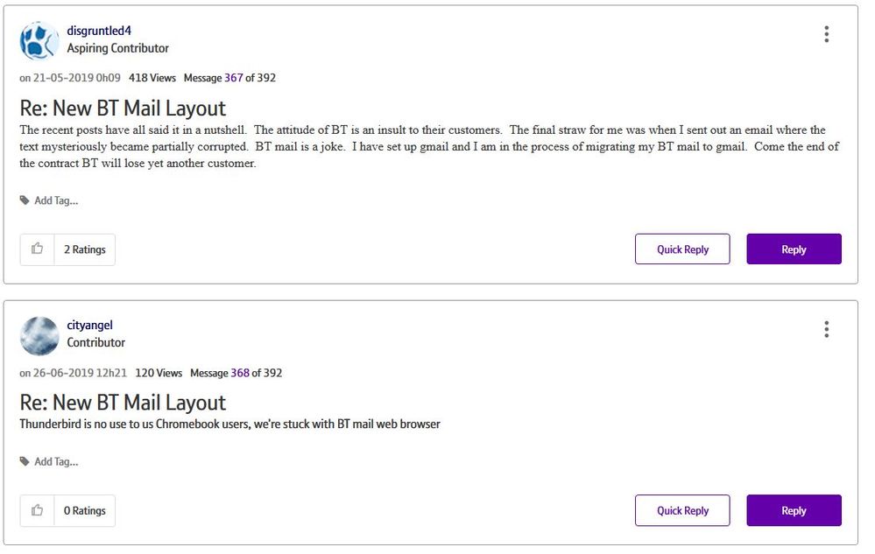Viewport: 875px width, 554px height.
Task: Open options menu for cityangel's post
Action: point(826,329)
